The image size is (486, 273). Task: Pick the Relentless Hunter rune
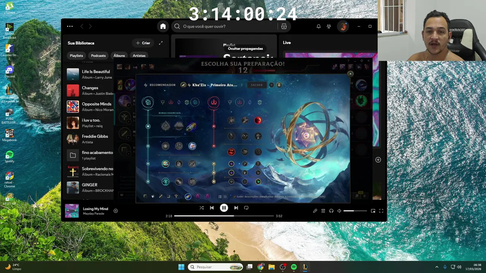click(245, 152)
